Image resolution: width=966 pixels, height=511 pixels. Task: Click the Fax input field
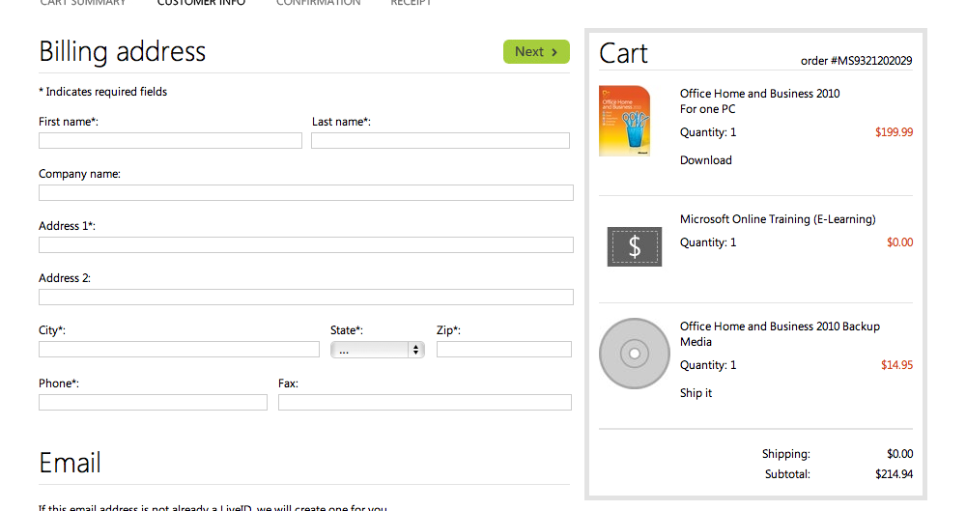424,403
